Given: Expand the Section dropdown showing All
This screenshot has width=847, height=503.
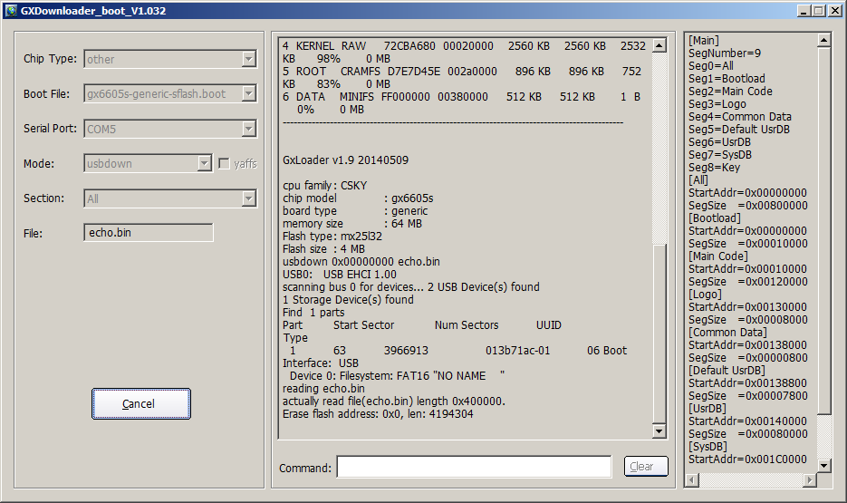Looking at the screenshot, I should (x=248, y=198).
